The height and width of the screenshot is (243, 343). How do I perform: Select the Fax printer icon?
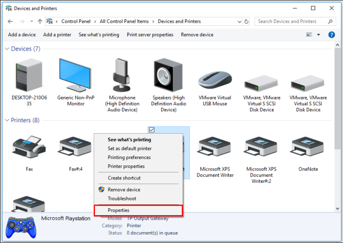29,147
